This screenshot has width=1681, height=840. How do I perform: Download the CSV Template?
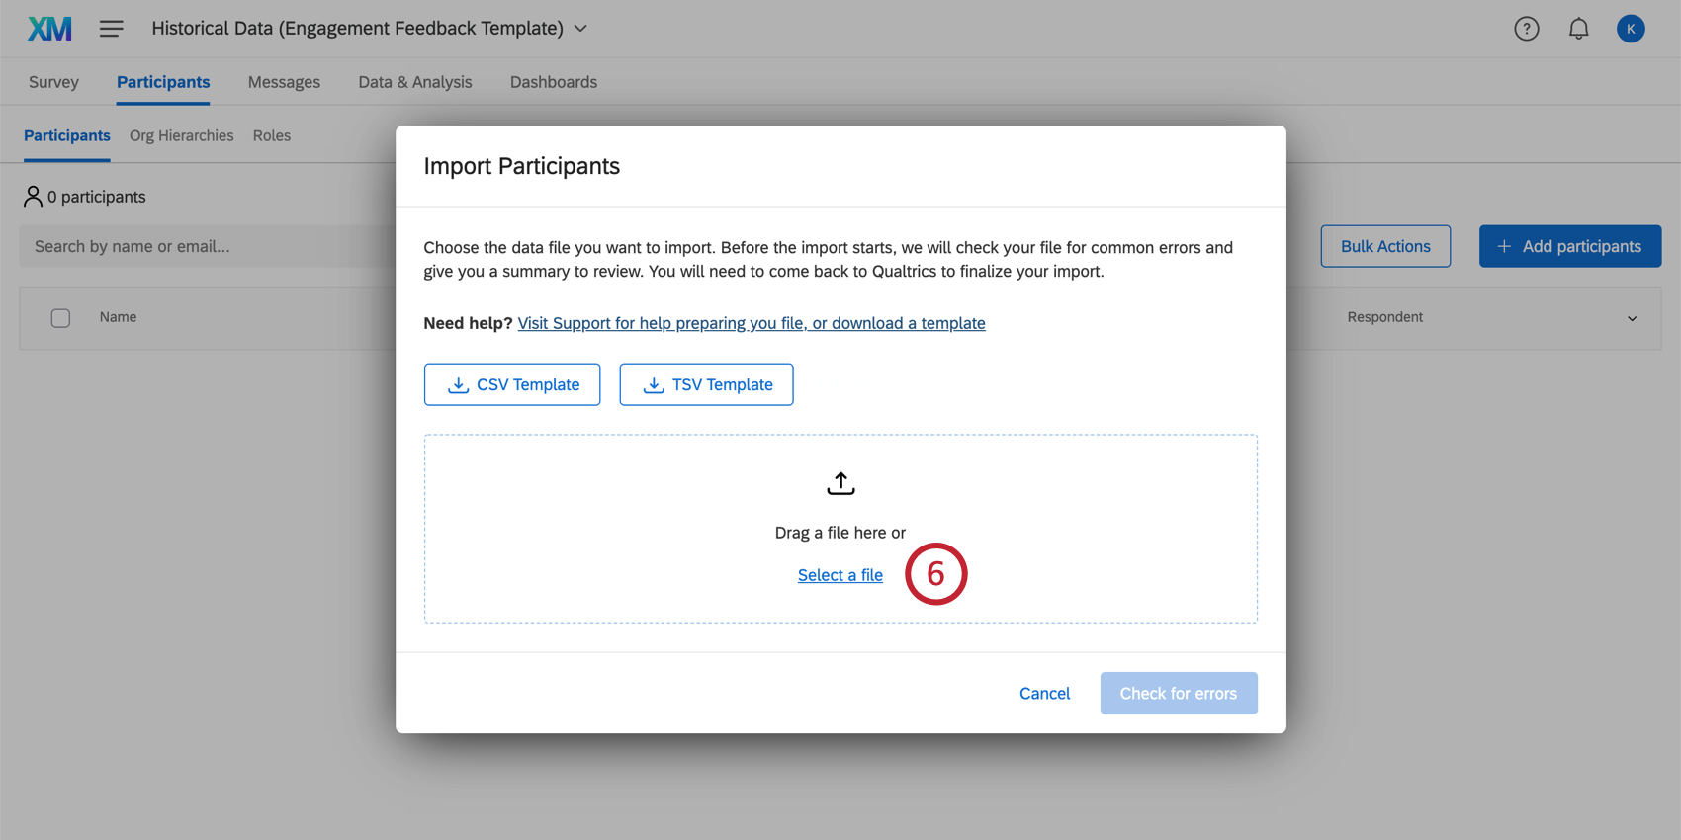coord(512,384)
